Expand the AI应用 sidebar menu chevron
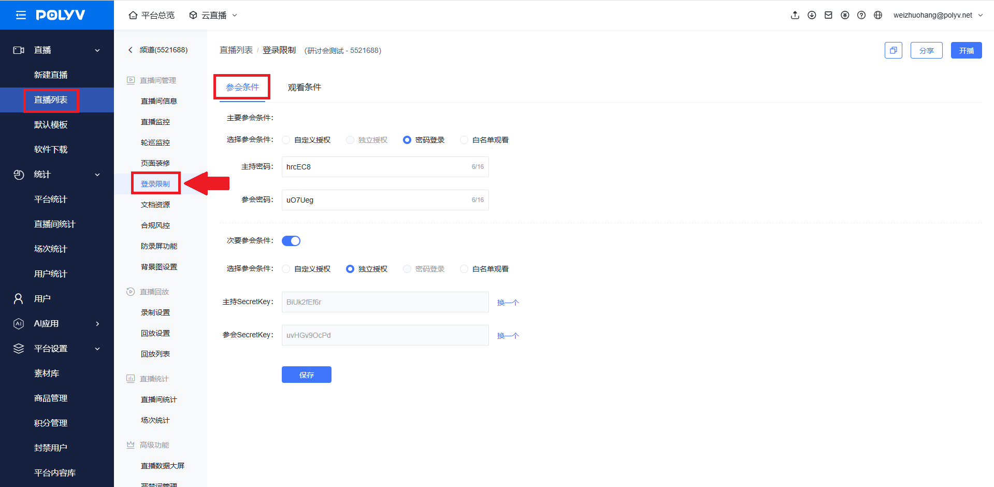The image size is (994, 487). pyautogui.click(x=97, y=324)
